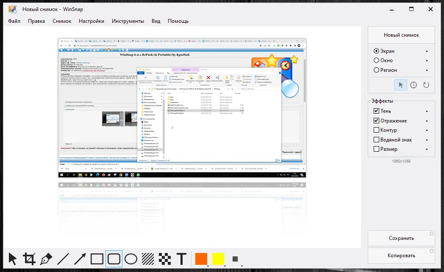Select the Text tool
This screenshot has width=444, height=272.
[x=181, y=259]
